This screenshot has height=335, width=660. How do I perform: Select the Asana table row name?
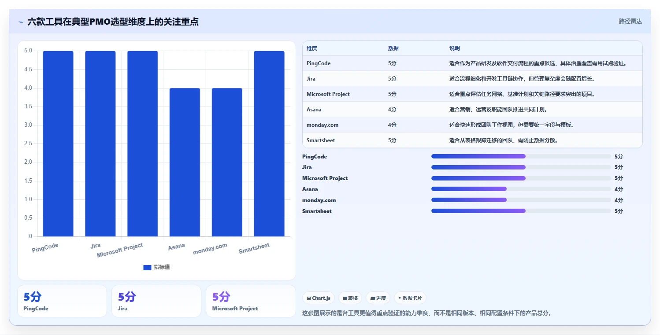[x=314, y=110]
